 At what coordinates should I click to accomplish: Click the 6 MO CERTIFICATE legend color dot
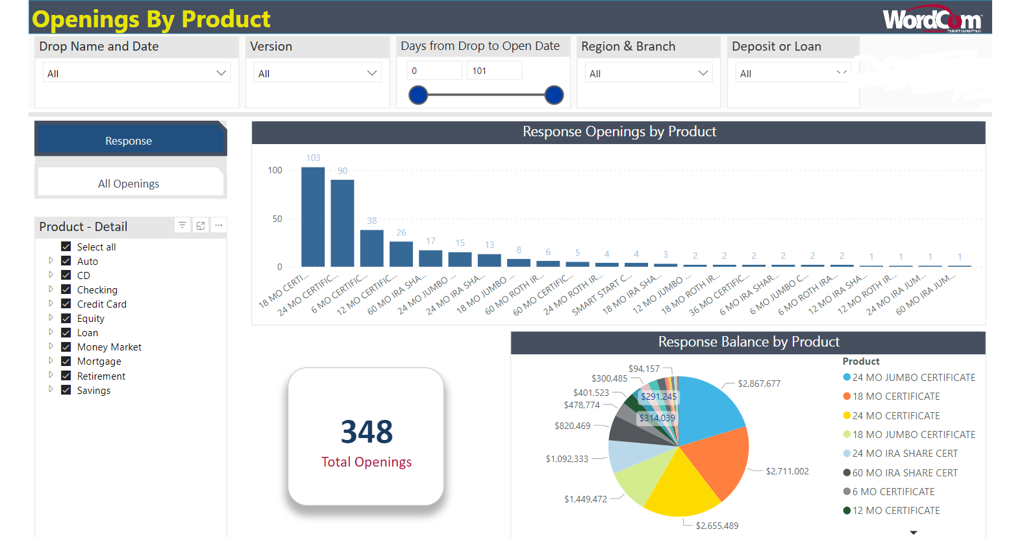coord(847,491)
